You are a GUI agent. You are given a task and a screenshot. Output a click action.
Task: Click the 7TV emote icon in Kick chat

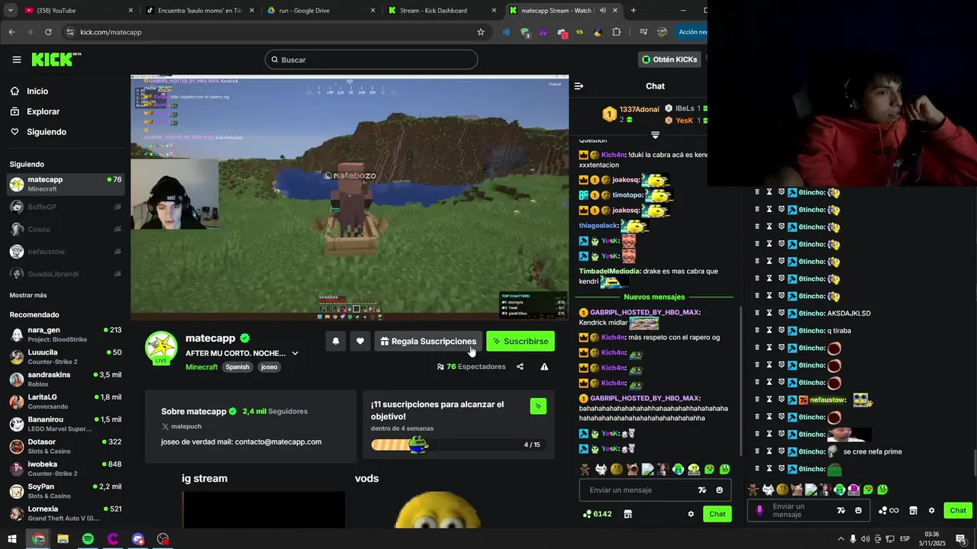pyautogui.click(x=702, y=490)
